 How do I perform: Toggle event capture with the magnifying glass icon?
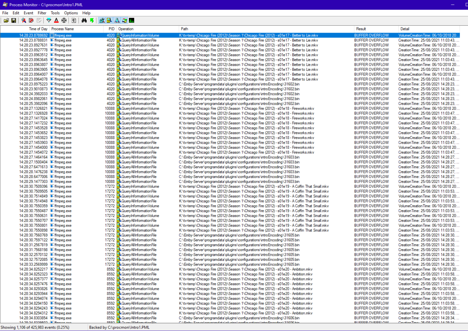click(x=23, y=20)
